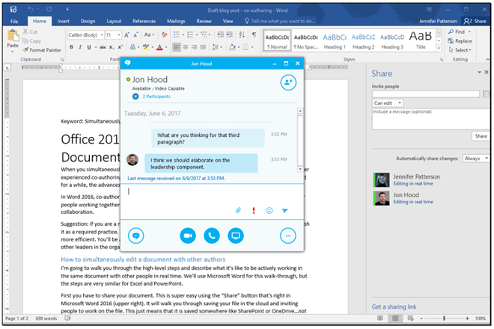This screenshot has width=494, height=329.
Task: Toggle bold formatting
Action: [72, 47]
